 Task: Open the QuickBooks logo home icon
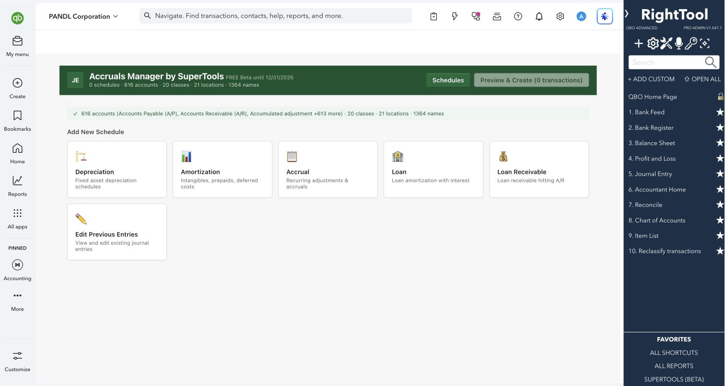17,18
